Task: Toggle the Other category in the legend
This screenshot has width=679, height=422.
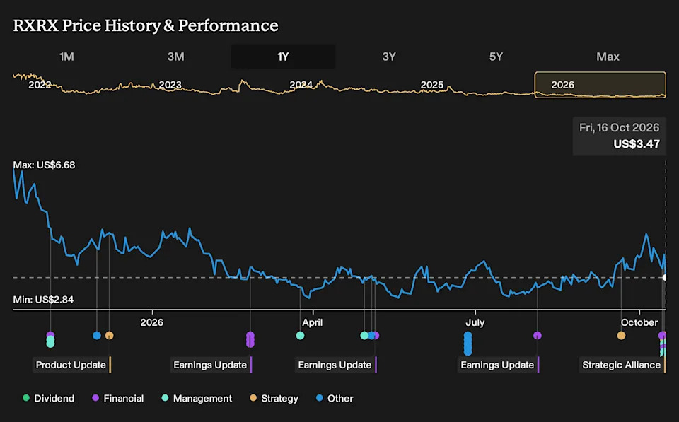Action: point(335,398)
